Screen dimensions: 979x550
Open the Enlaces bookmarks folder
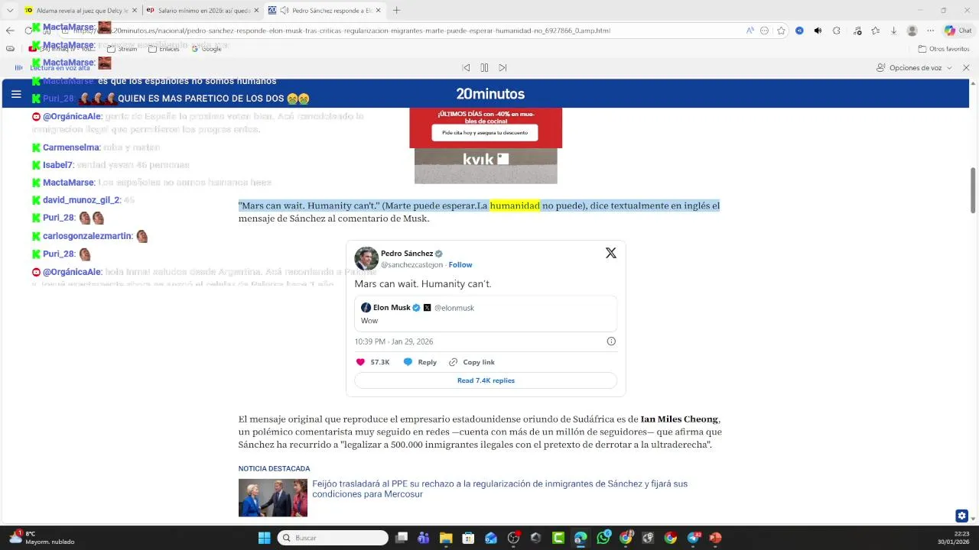pos(164,49)
